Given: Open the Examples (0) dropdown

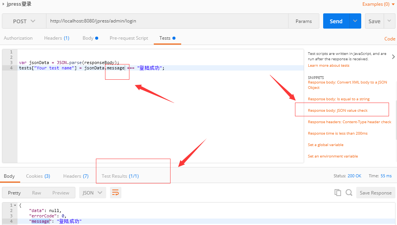Looking at the screenshot, I should 378,4.
